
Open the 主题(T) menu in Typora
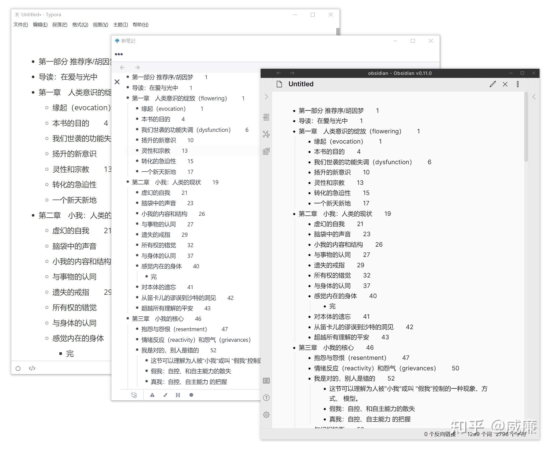[x=120, y=25]
